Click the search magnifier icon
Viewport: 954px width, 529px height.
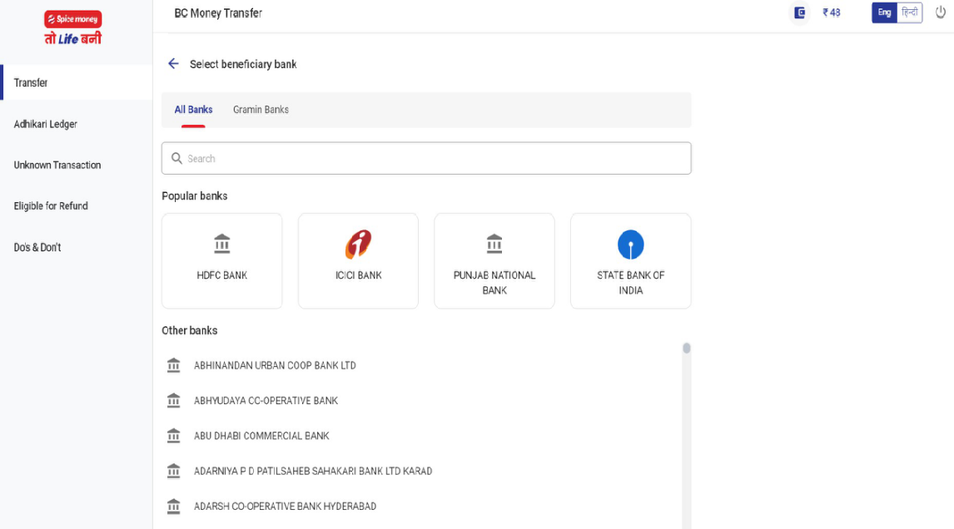tap(176, 158)
